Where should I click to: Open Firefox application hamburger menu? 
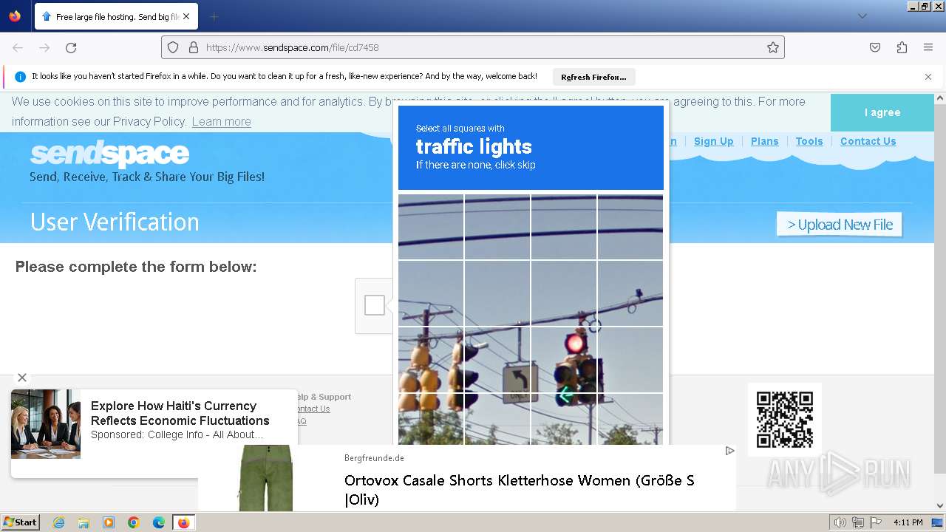pyautogui.click(x=928, y=47)
